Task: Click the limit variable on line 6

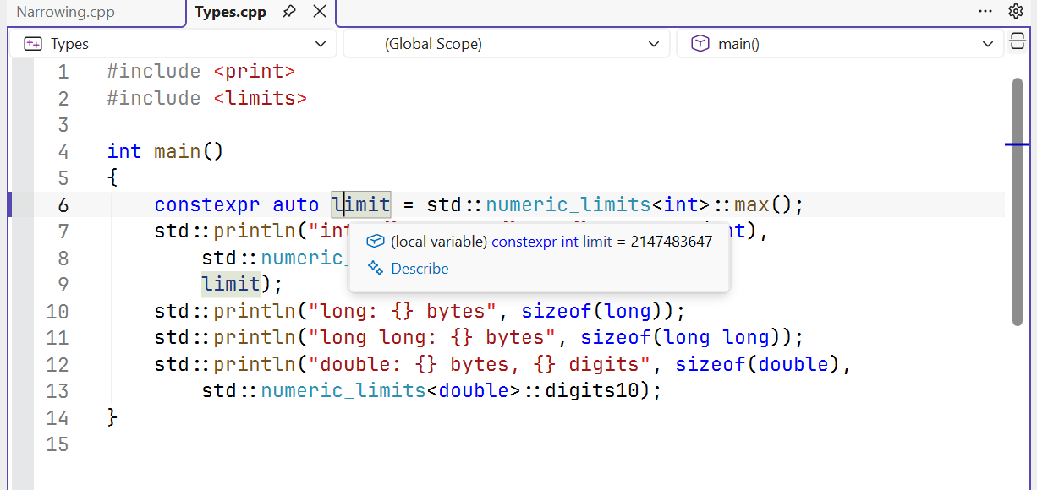Action: point(361,204)
